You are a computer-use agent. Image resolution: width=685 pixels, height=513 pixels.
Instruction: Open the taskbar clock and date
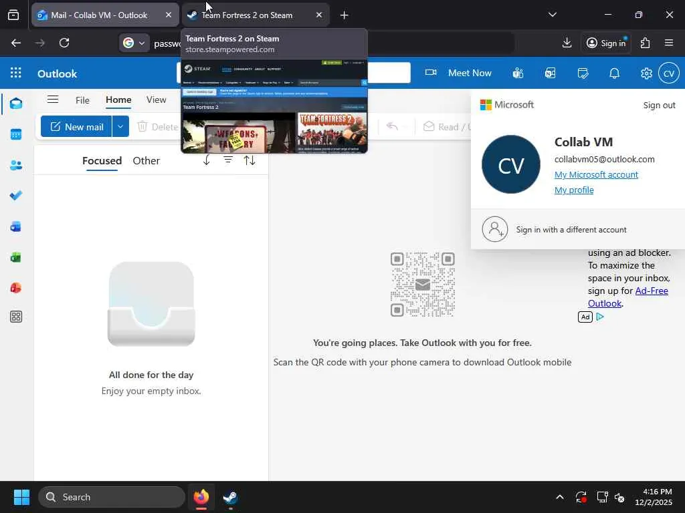coord(654,497)
